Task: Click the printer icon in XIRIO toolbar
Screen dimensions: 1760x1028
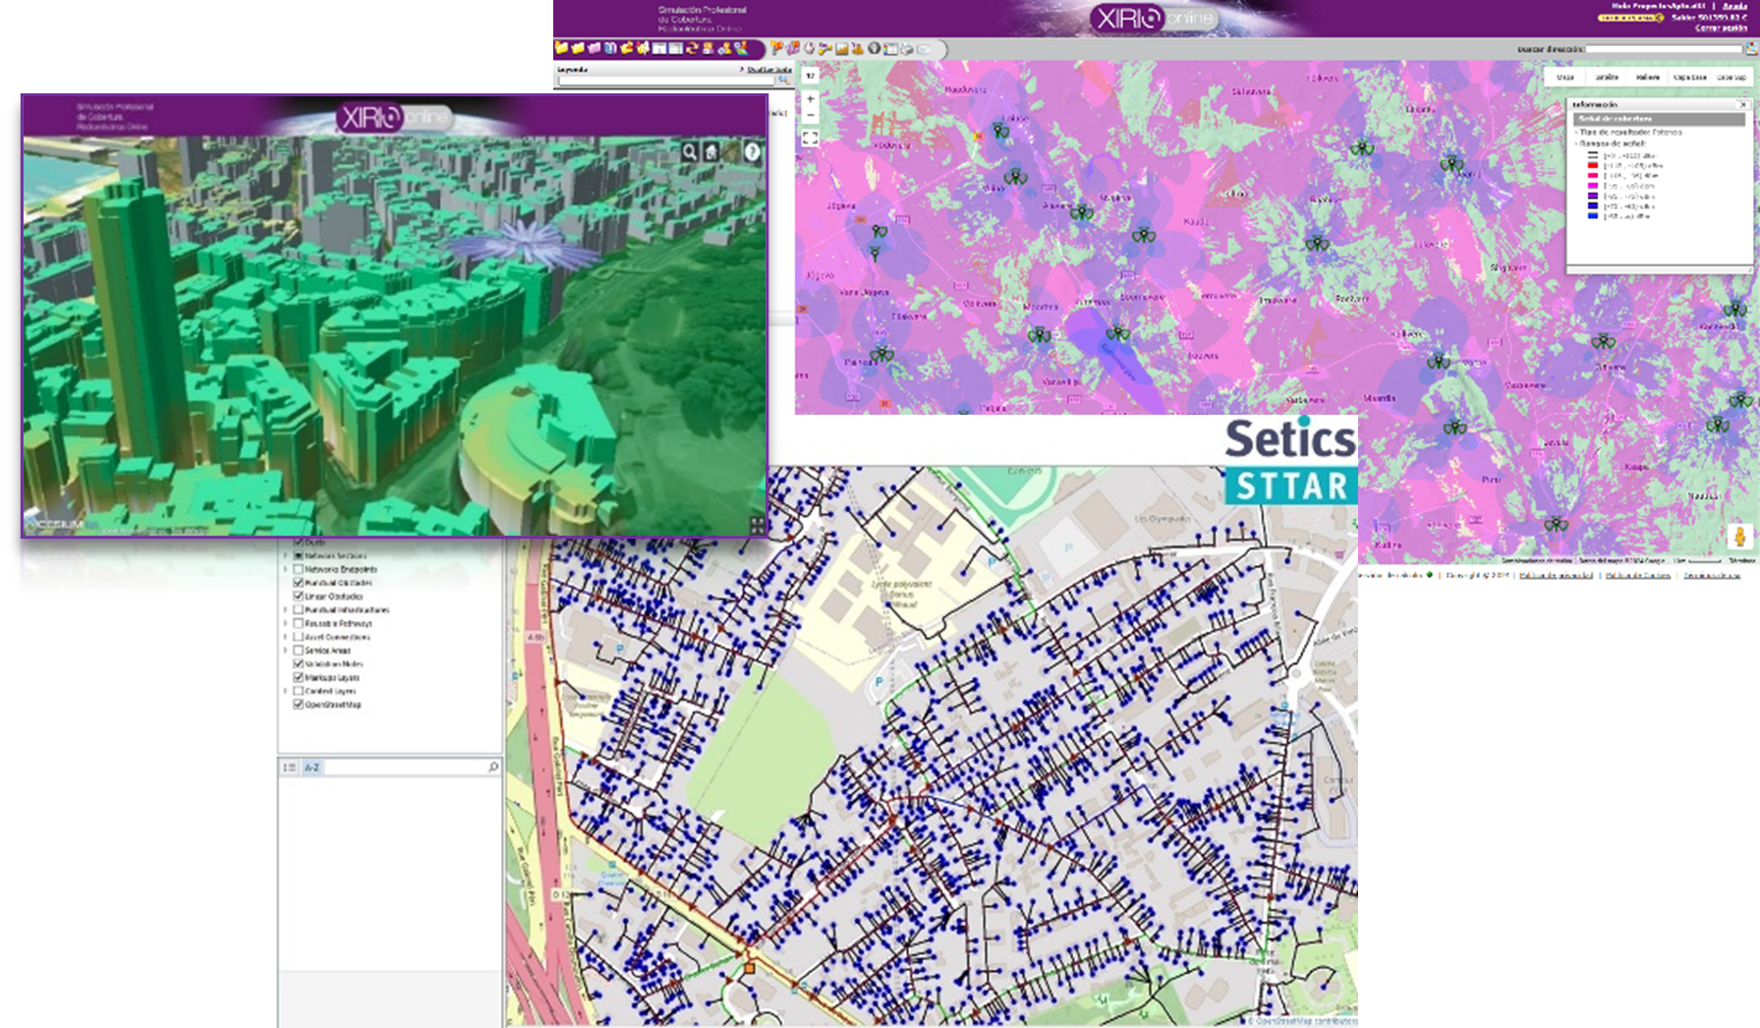Action: (x=907, y=48)
